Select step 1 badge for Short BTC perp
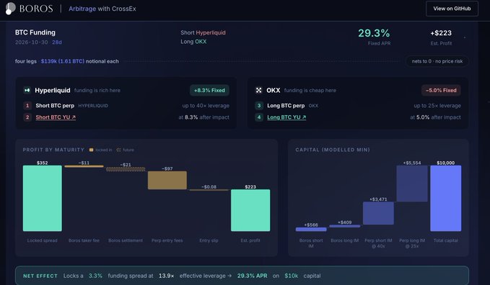This screenshot has width=490, height=285. 27,106
